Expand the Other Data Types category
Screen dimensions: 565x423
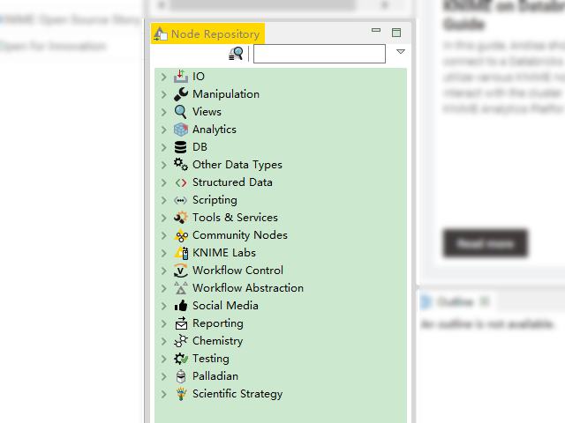pyautogui.click(x=164, y=165)
